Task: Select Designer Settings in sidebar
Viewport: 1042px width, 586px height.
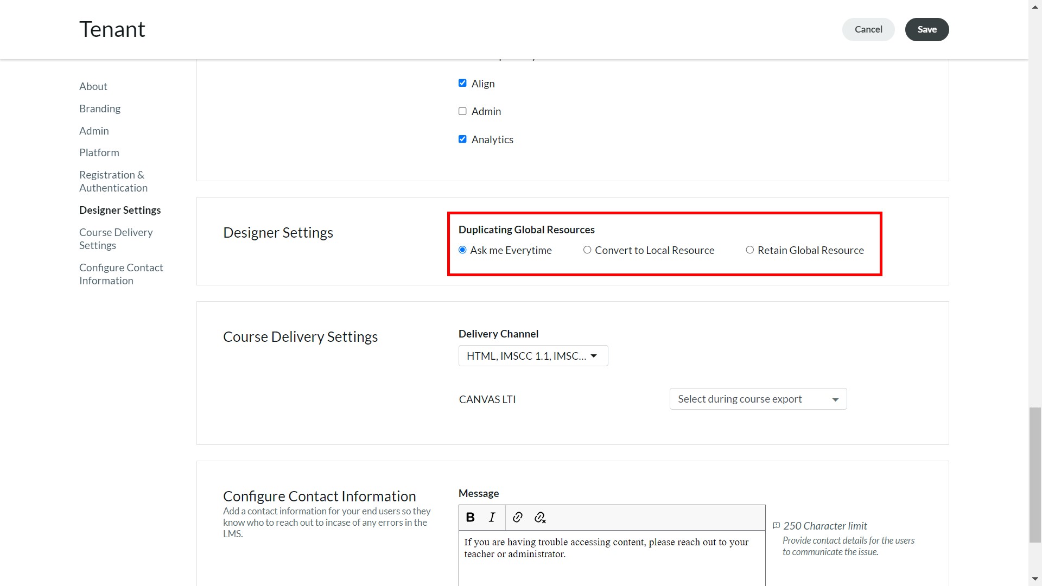Action: [x=120, y=210]
